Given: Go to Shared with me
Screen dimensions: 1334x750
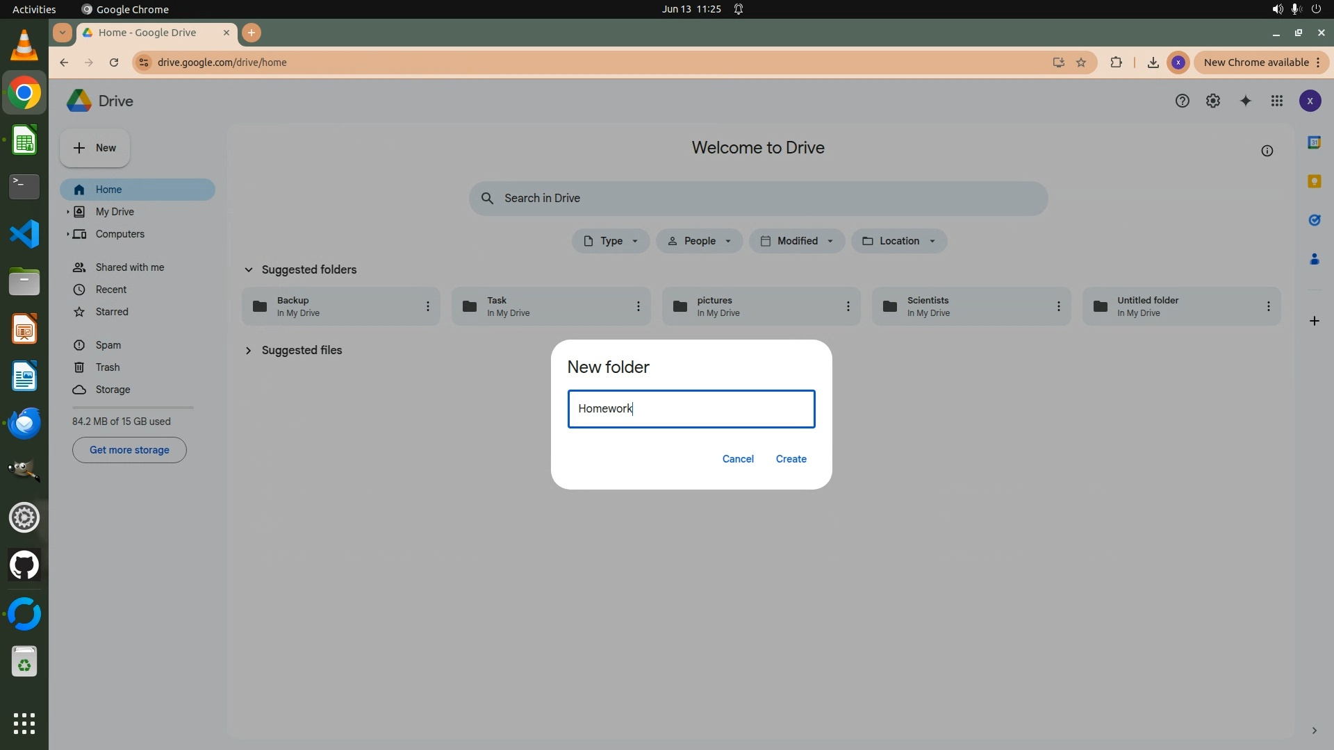Looking at the screenshot, I should point(130,267).
